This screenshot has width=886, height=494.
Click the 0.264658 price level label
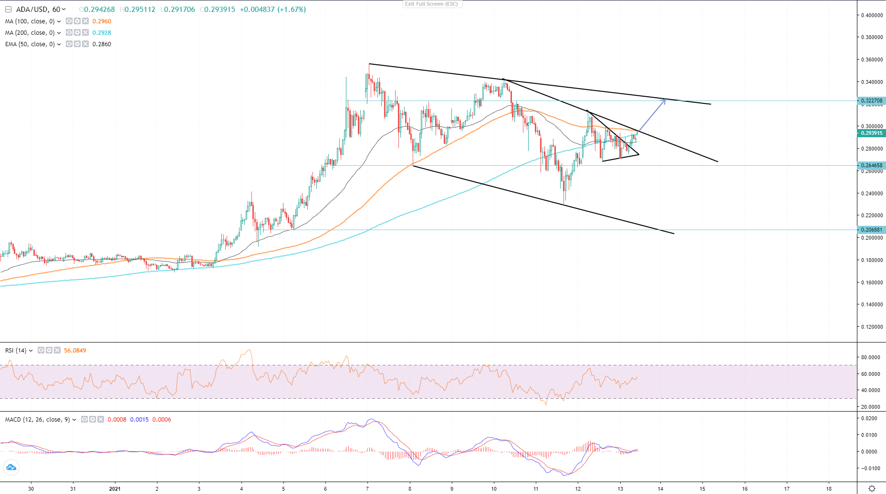tap(872, 165)
